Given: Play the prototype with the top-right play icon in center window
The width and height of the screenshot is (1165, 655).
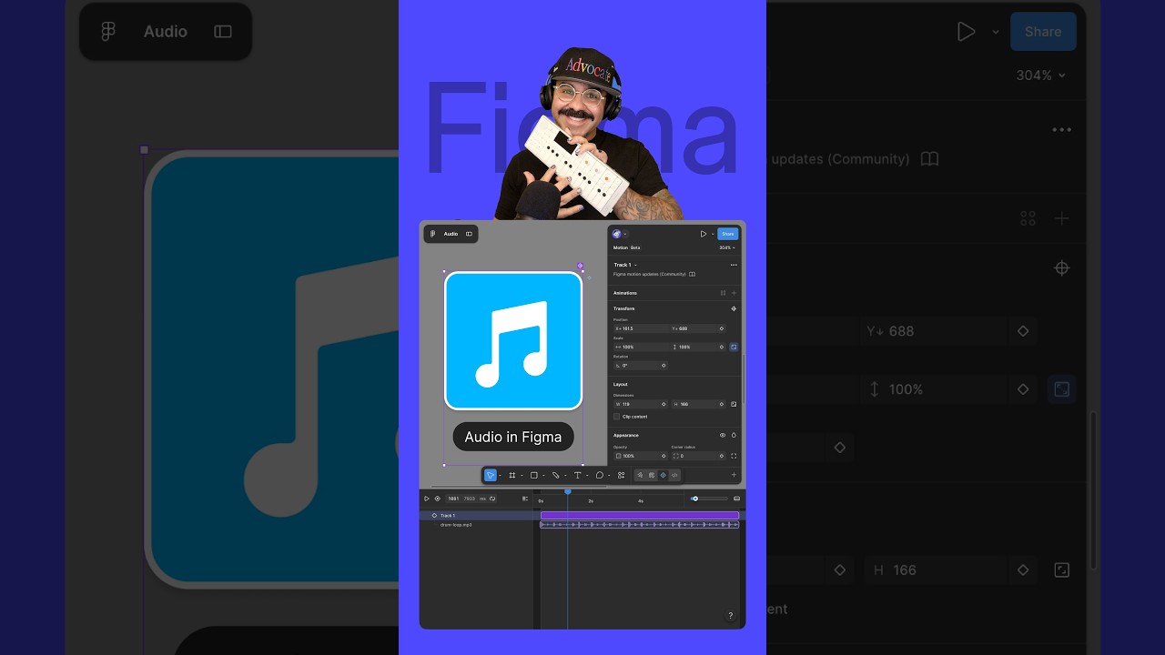Looking at the screenshot, I should 704,234.
